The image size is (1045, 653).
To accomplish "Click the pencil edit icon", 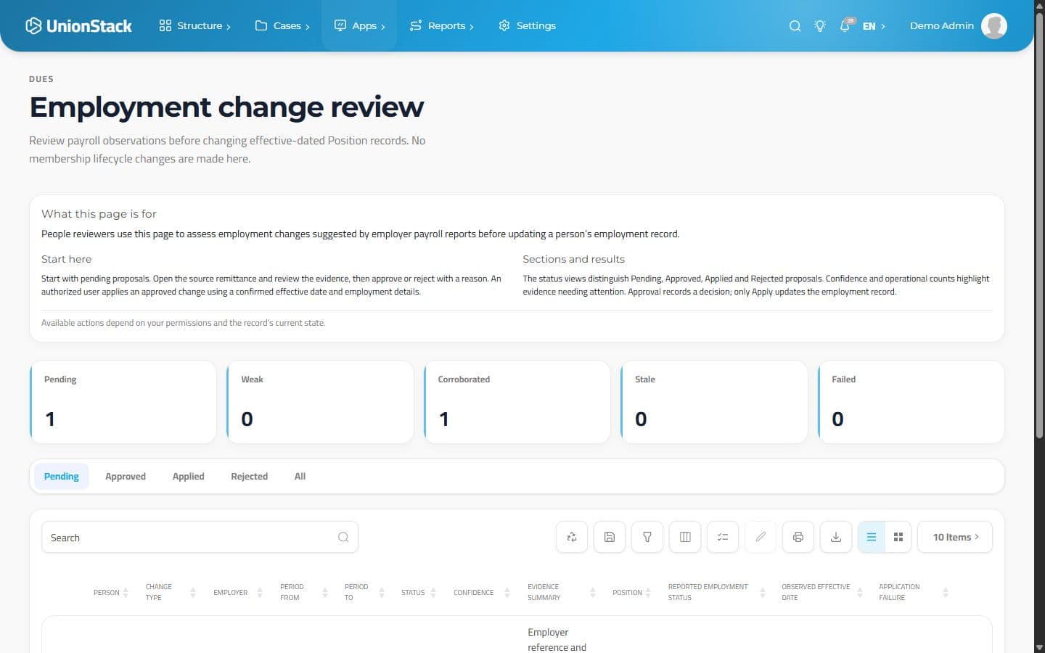I will [x=761, y=537].
